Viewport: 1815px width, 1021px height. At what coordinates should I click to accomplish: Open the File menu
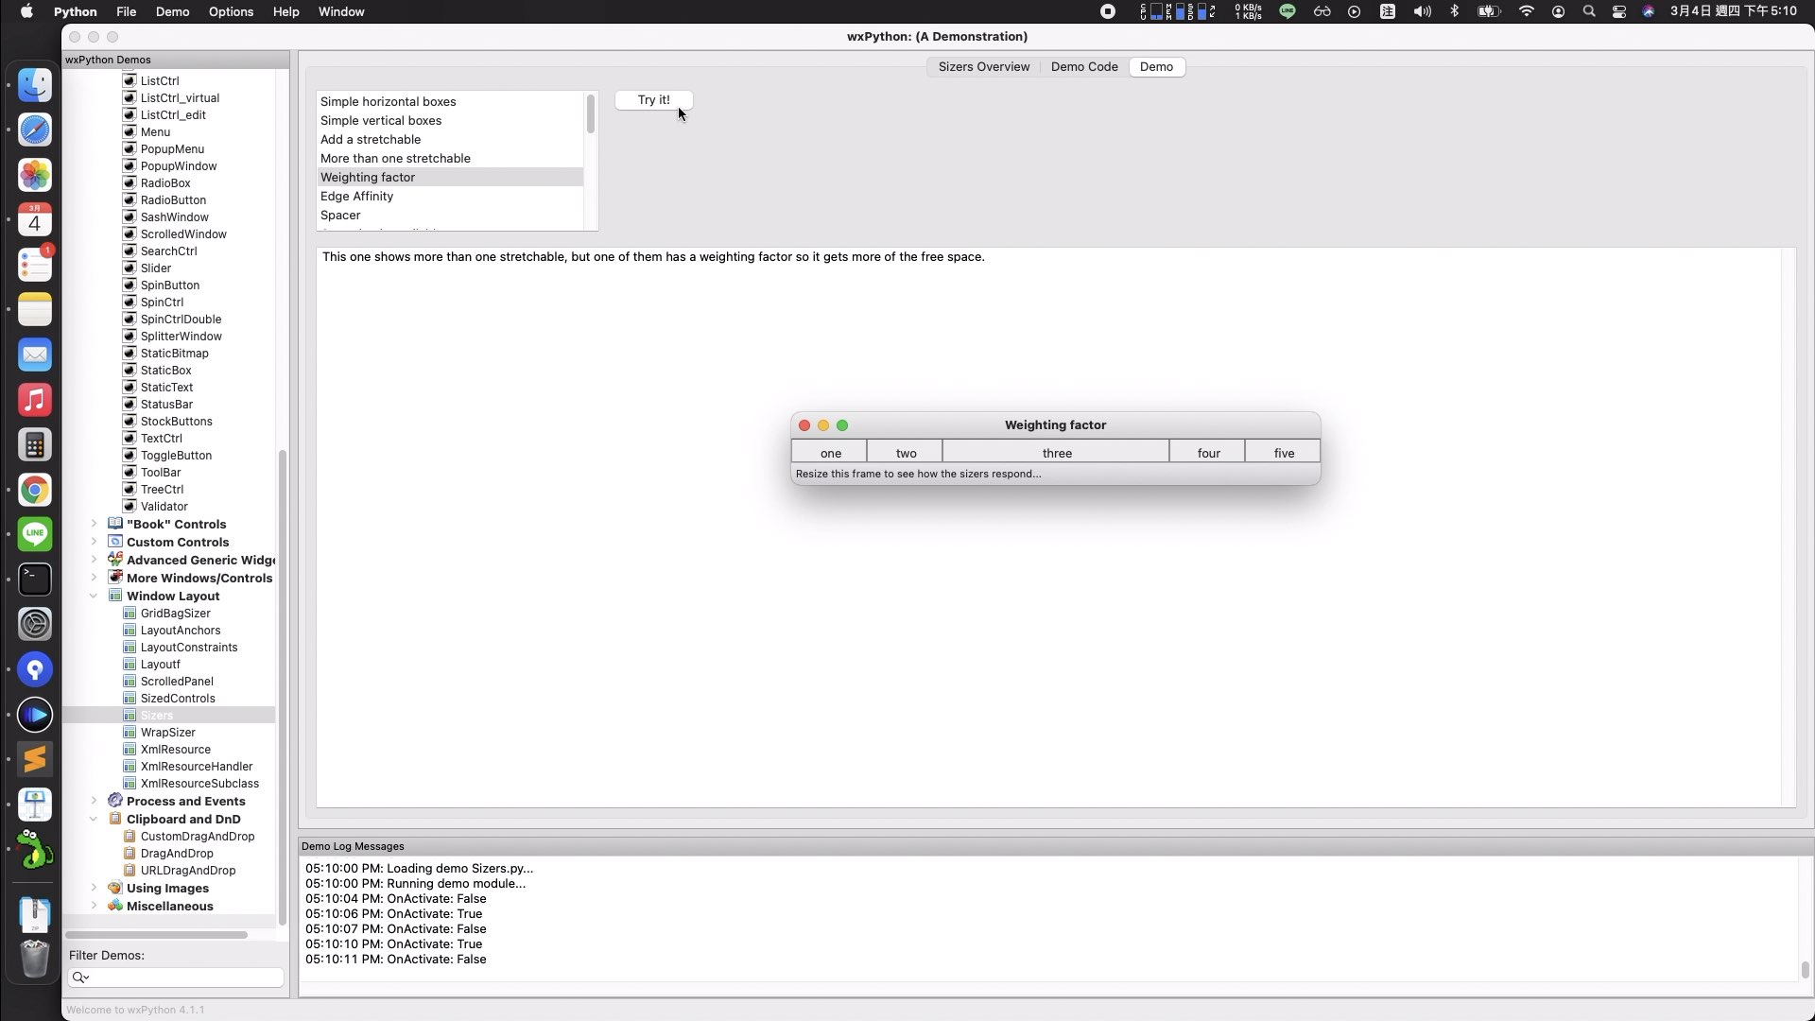click(126, 11)
